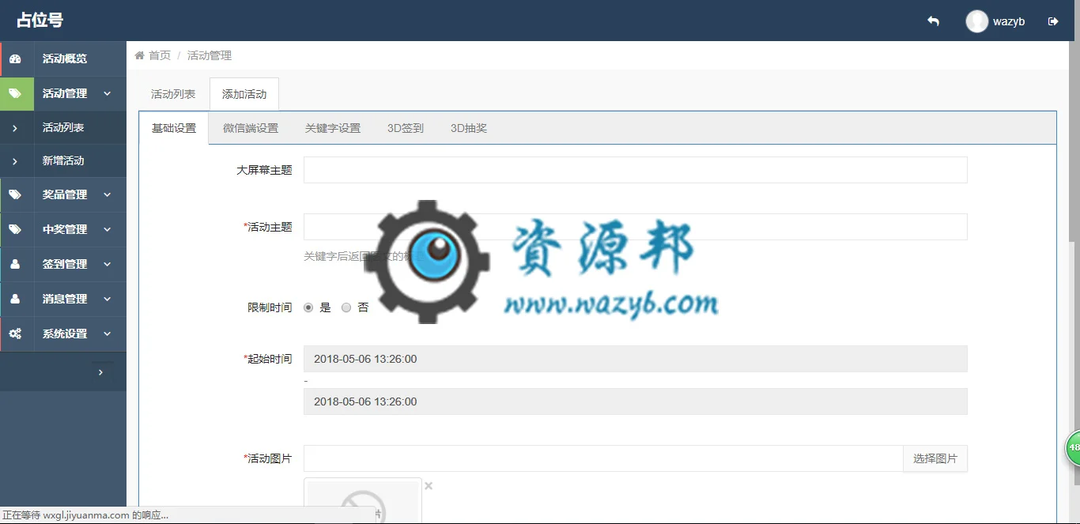This screenshot has height=524, width=1080.
Task: Collapse sidebar with bottom chevron arrow
Action: 100,371
